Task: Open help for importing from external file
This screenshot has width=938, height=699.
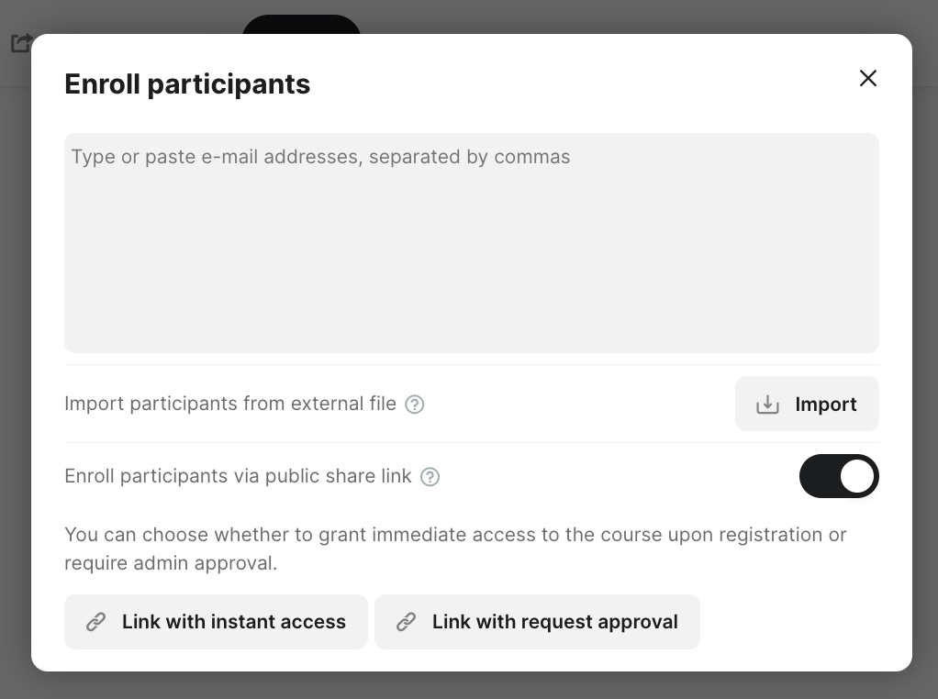Action: 415,405
